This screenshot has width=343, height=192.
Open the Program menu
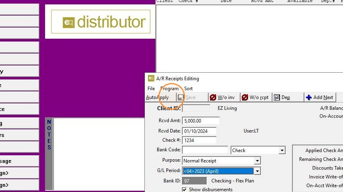click(x=170, y=89)
